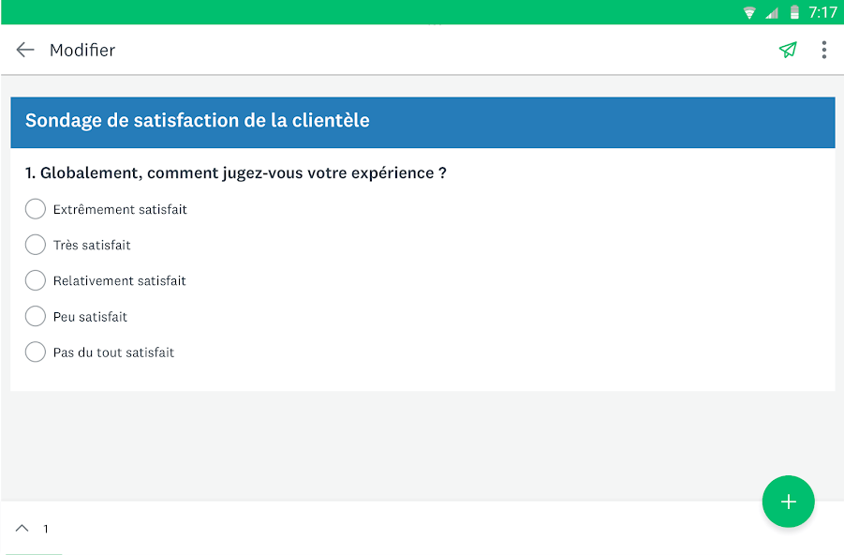Tap the back arrow next to Modifier
This screenshot has width=844, height=555.
pos(25,50)
